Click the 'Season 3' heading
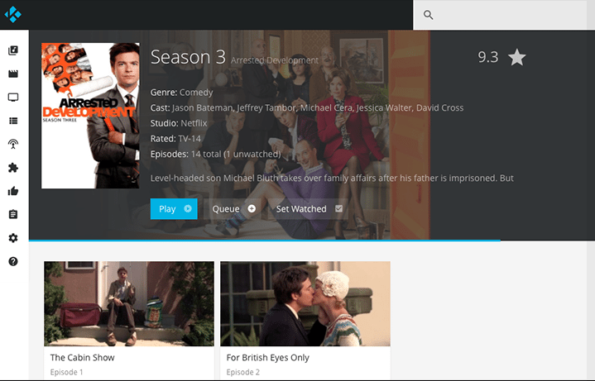This screenshot has width=595, height=381. pos(188,58)
